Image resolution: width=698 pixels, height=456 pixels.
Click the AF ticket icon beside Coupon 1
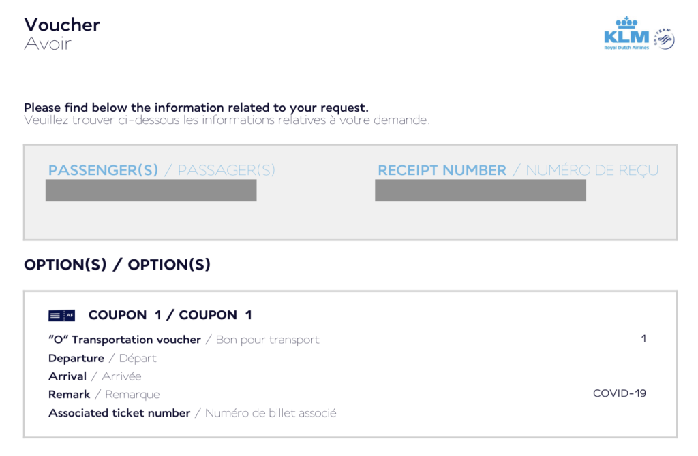[x=61, y=315]
